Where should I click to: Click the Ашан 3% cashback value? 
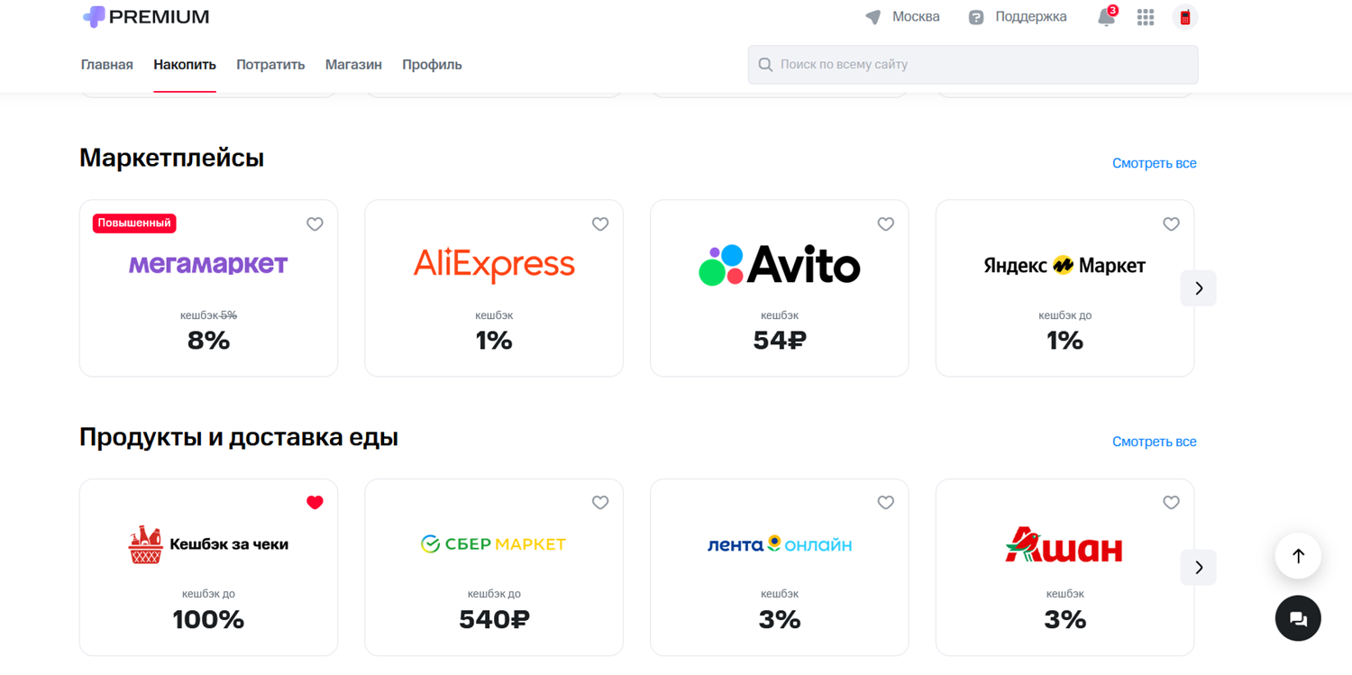(1064, 620)
